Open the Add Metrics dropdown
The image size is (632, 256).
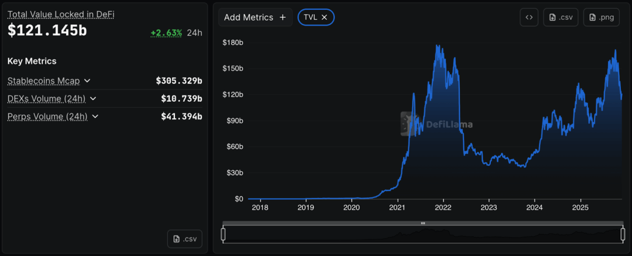pos(255,17)
